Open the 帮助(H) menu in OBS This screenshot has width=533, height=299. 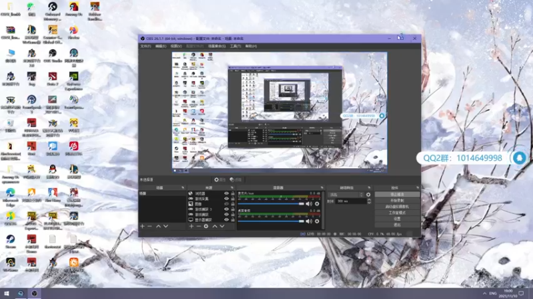tap(251, 46)
